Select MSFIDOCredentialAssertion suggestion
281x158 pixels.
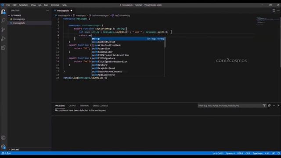coord(128,55)
